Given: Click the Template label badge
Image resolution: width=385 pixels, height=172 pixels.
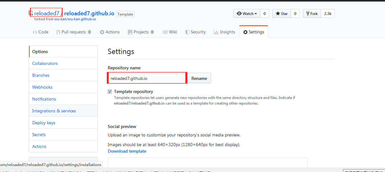Looking at the screenshot, I should click(x=125, y=14).
